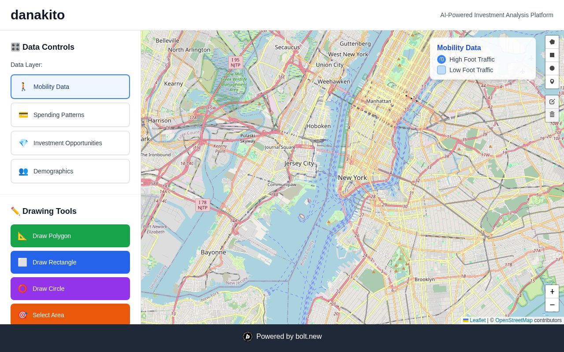Switch to the Spending Patterns data layer
Viewport: 564px width, 352px height.
[70, 115]
